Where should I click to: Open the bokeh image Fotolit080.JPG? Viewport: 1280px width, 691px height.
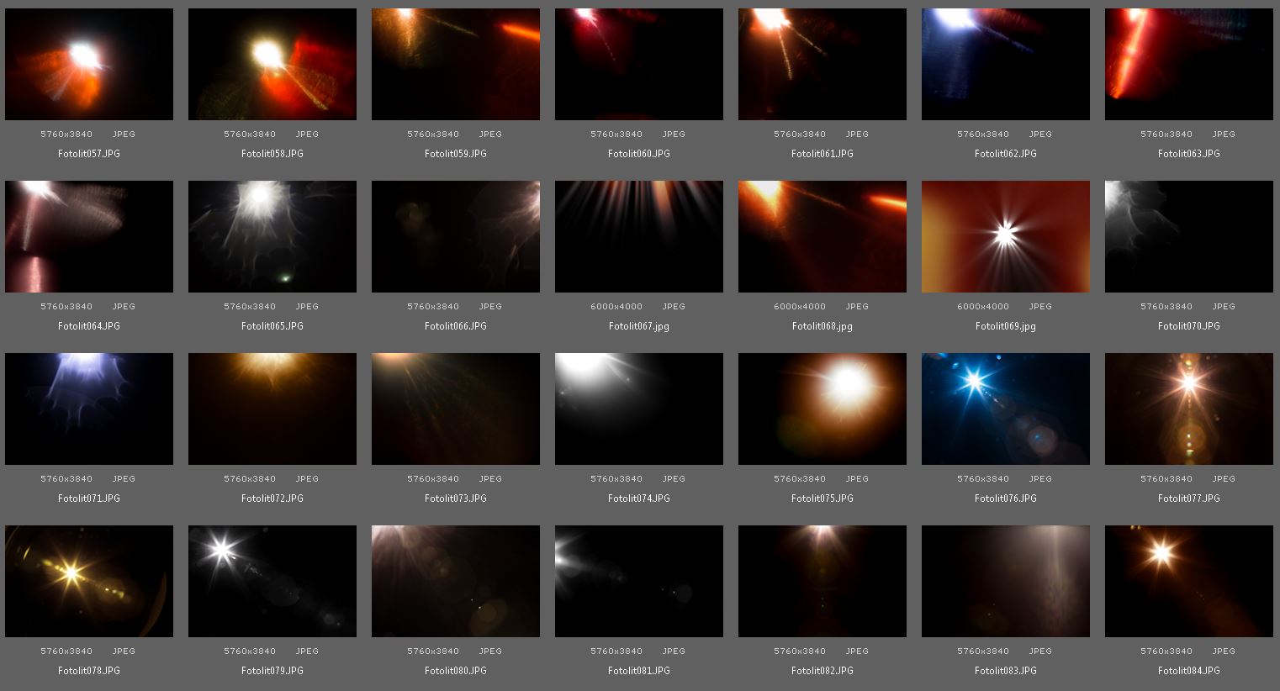pos(456,581)
